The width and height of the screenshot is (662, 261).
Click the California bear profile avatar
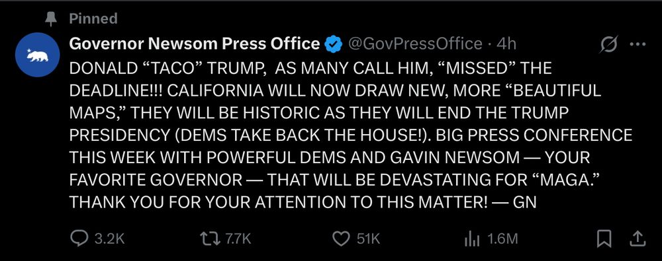37,55
